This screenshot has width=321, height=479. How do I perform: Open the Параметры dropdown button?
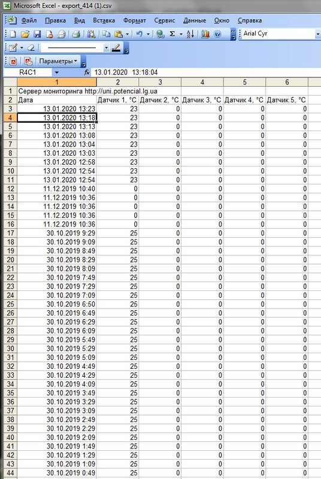click(57, 62)
